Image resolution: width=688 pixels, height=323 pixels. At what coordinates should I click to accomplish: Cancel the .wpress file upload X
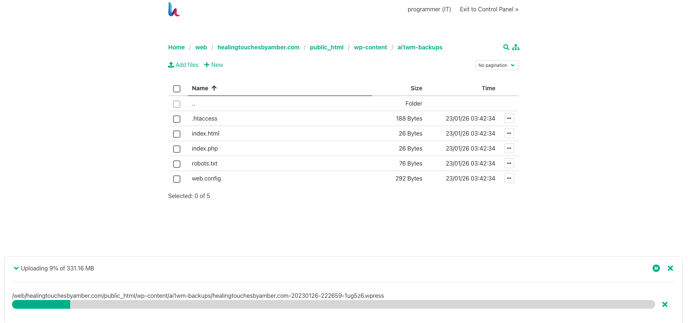pyautogui.click(x=665, y=304)
